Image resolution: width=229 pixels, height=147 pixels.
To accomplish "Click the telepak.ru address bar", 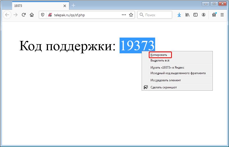I will point(87,15).
